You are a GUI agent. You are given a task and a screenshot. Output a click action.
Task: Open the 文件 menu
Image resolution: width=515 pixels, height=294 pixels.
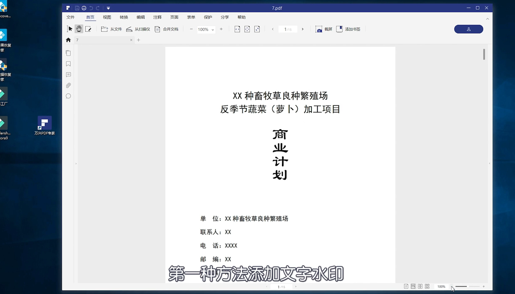tap(70, 18)
